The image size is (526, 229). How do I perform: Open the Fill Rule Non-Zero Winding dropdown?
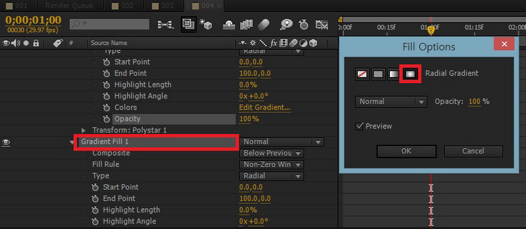pos(271,165)
